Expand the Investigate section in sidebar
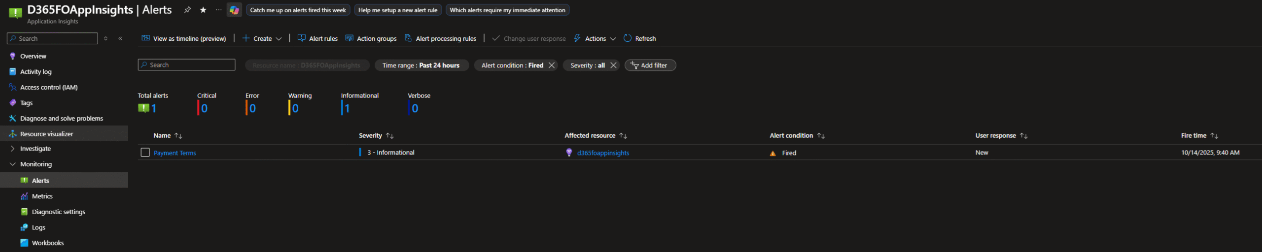The width and height of the screenshot is (1262, 252). click(13, 149)
